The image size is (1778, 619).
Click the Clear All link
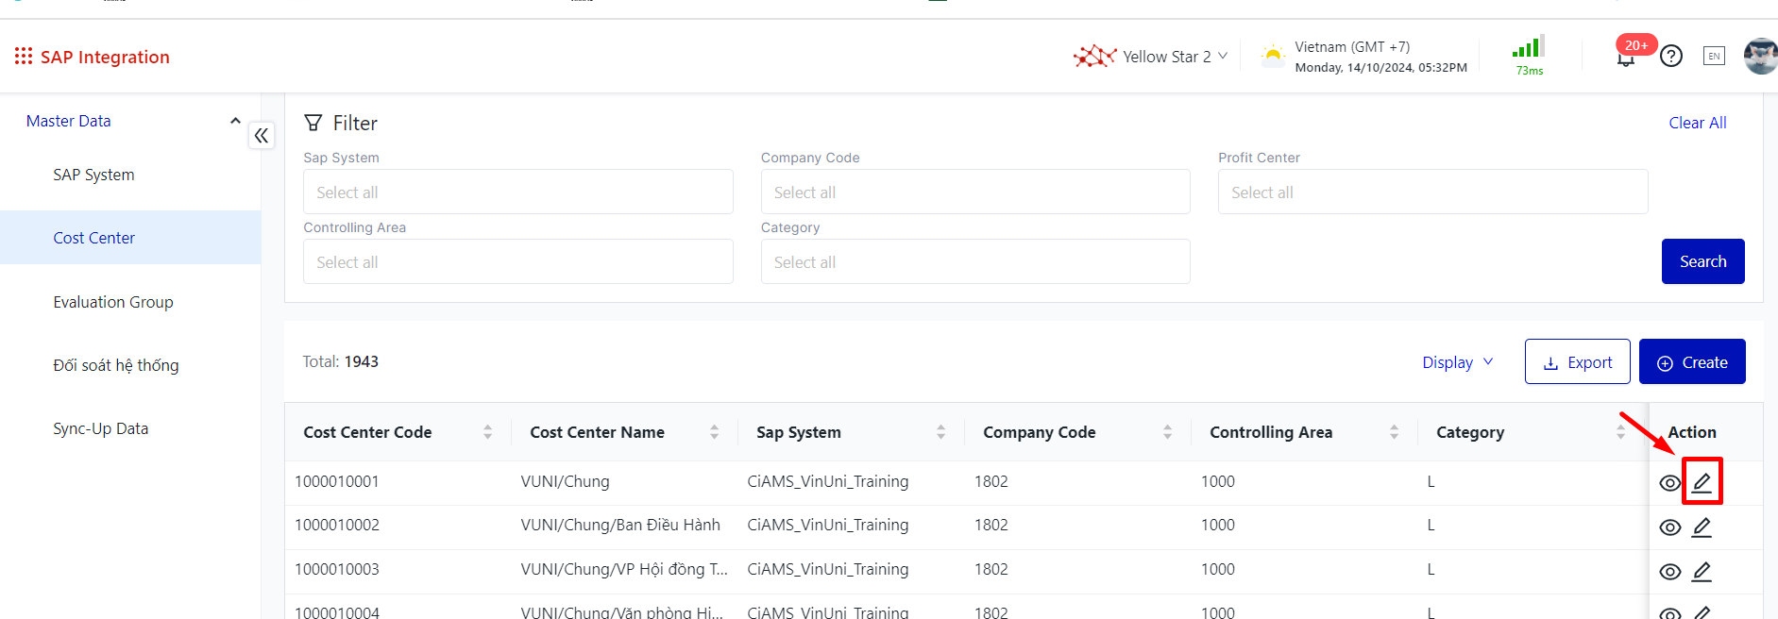tap(1697, 123)
